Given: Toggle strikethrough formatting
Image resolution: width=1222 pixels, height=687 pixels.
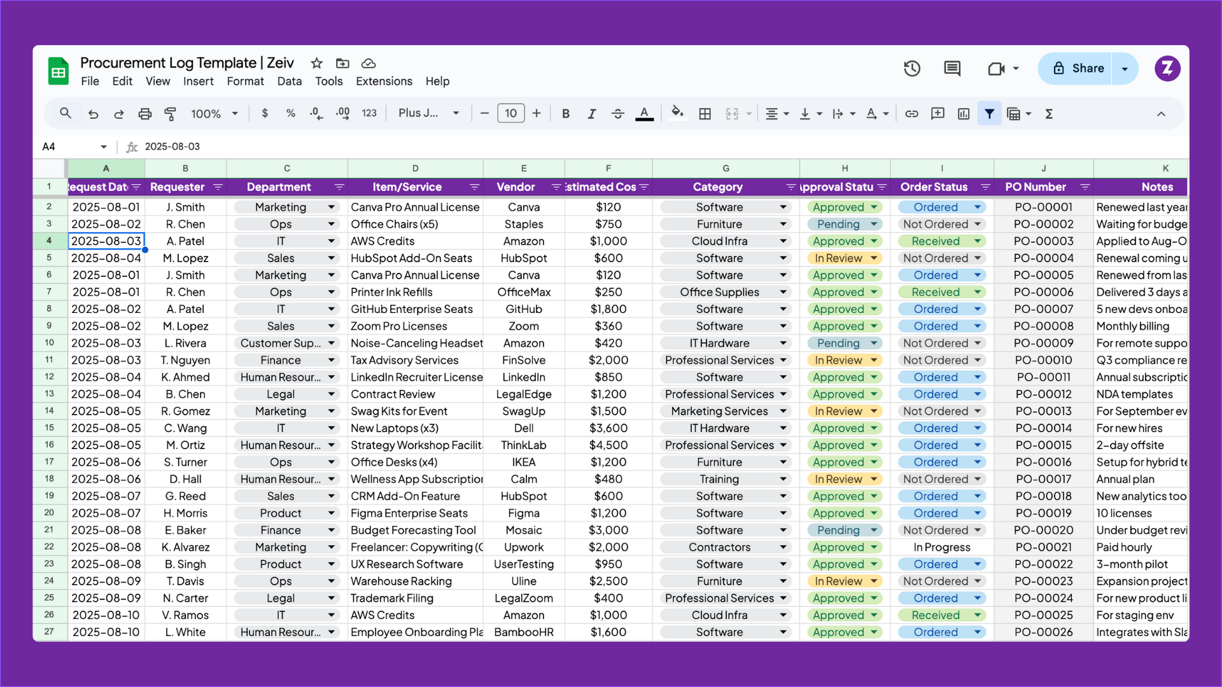Looking at the screenshot, I should point(617,113).
